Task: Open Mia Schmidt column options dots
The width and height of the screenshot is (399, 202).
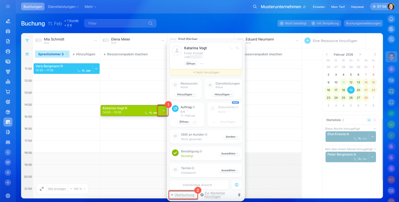Action: coord(96,41)
